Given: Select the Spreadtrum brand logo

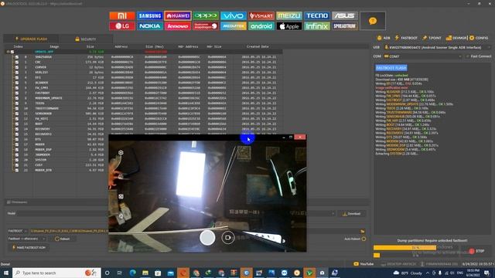Looking at the screenshot, I should click(344, 26).
